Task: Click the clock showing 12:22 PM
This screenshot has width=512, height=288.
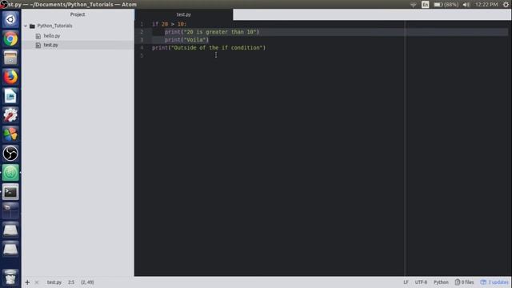Action: 486,5
